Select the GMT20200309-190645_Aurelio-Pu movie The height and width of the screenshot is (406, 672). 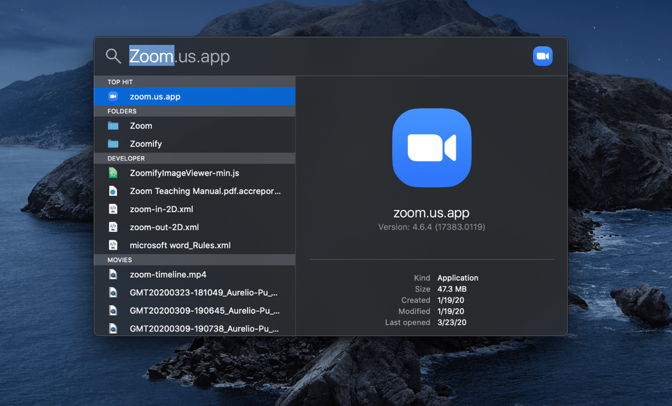(195, 311)
